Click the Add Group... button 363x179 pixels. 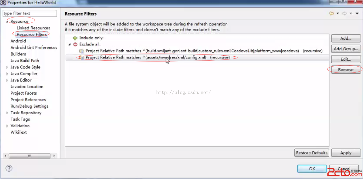346,49
